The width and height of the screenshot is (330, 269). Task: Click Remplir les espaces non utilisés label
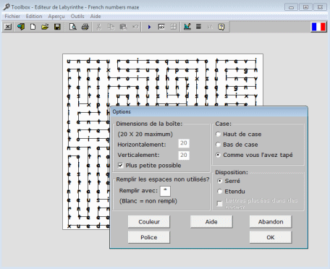[x=163, y=179]
